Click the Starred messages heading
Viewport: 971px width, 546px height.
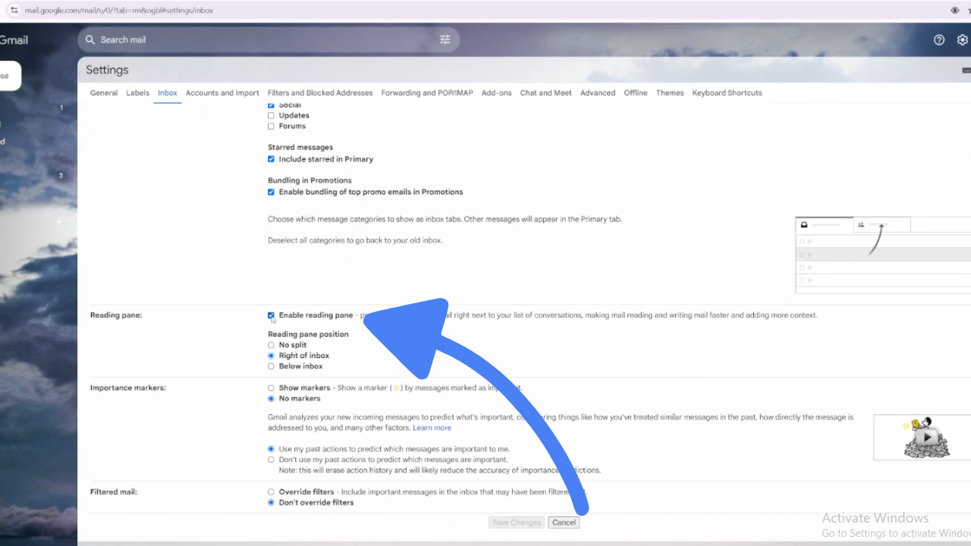pyautogui.click(x=300, y=147)
